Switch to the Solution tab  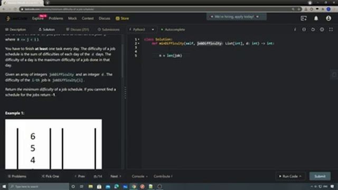(x=47, y=30)
